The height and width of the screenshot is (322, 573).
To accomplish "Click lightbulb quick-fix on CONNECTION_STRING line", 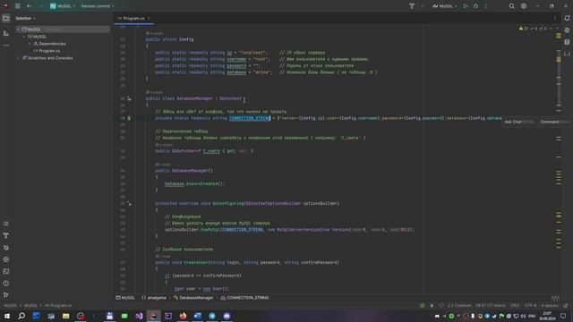I will pos(129,118).
